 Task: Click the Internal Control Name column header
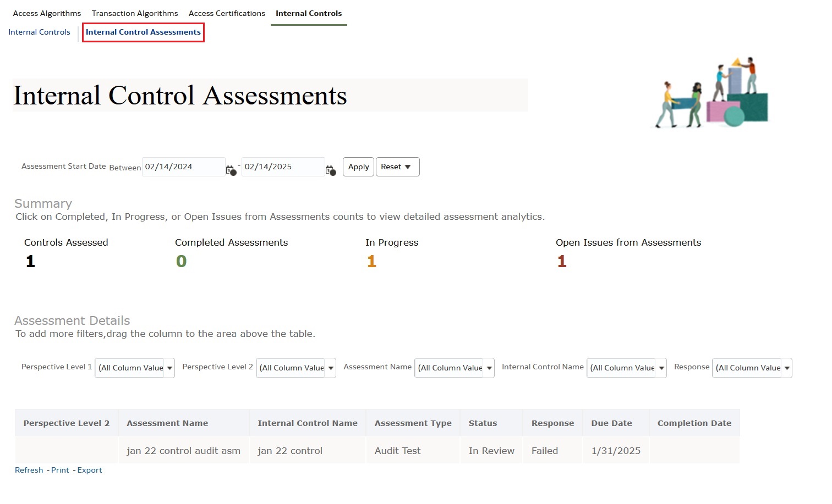tap(308, 423)
